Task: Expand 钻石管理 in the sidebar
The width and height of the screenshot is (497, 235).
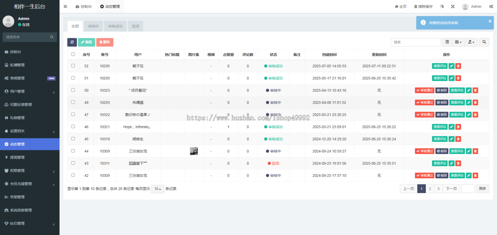Action: point(30,223)
